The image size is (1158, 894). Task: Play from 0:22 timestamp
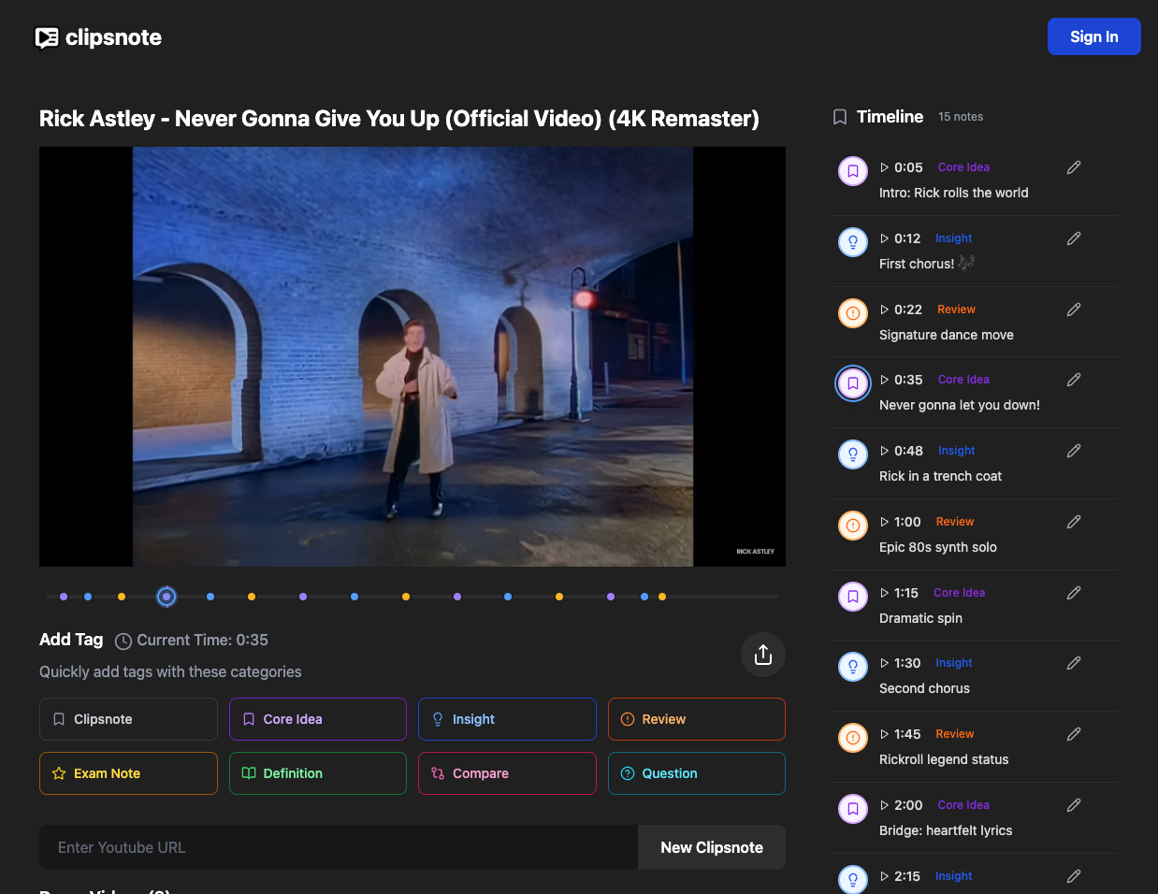click(x=901, y=310)
